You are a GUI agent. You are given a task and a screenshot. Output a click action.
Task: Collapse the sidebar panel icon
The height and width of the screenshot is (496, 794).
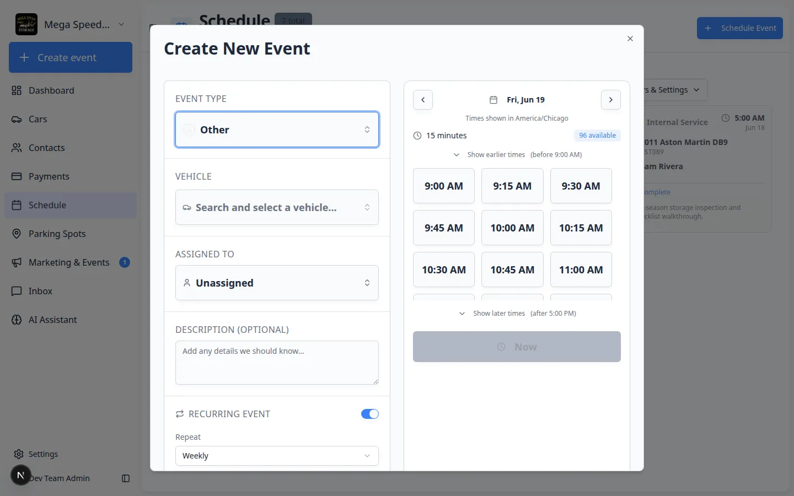(126, 478)
